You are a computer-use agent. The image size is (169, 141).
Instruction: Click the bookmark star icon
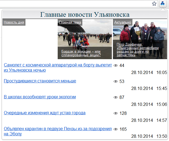click(x=154, y=4)
